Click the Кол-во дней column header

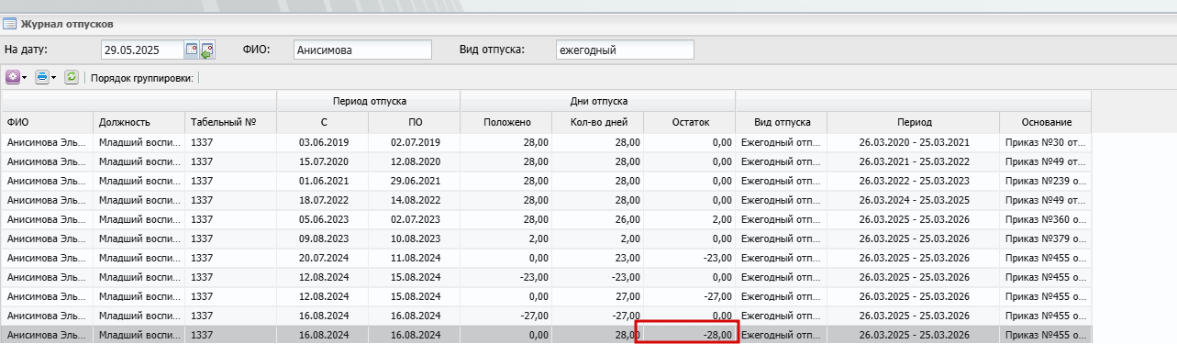[x=597, y=122]
